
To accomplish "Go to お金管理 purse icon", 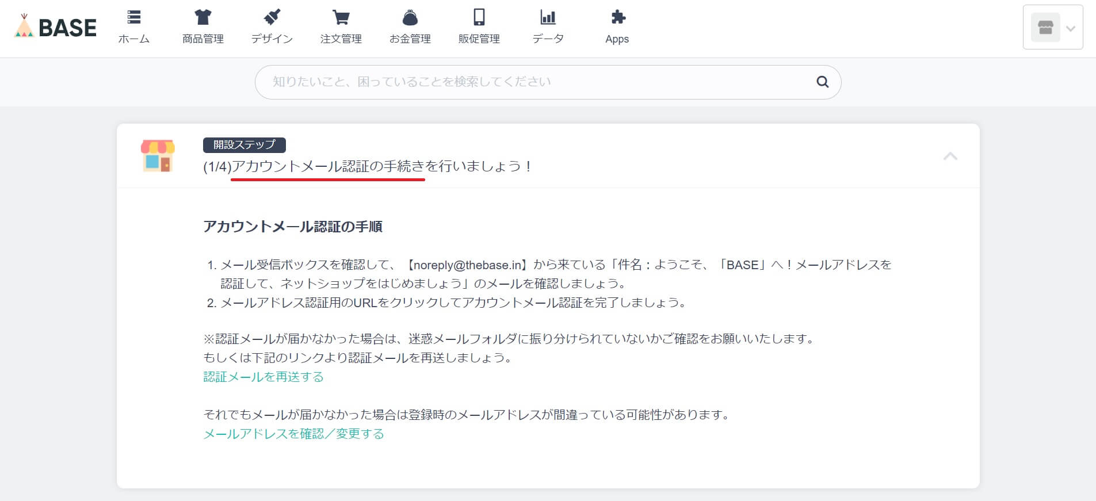I will 410,17.
